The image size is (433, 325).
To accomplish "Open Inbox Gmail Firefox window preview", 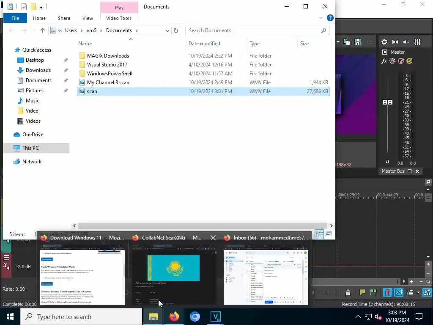I will point(266,270).
